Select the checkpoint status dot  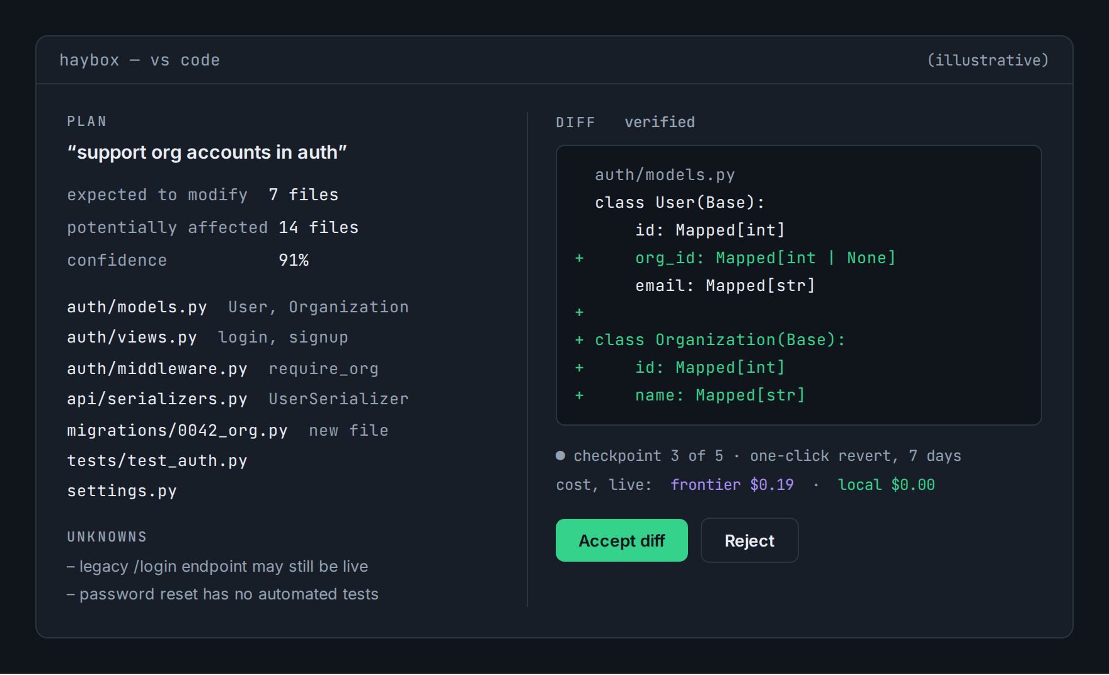click(560, 455)
